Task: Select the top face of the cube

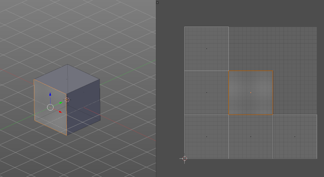Action: pyautogui.click(x=67, y=79)
